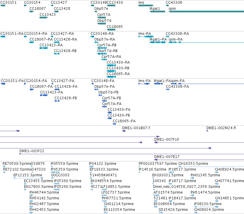
Task: Click the Obp57d-PB protein label
Action: point(108,92)
